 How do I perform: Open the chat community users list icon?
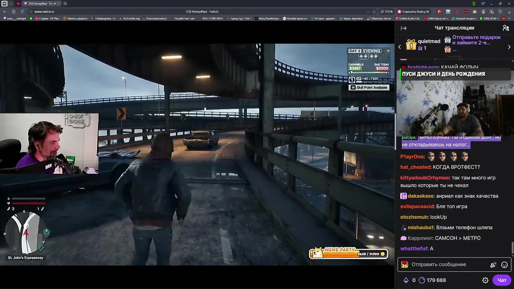tap(506, 28)
